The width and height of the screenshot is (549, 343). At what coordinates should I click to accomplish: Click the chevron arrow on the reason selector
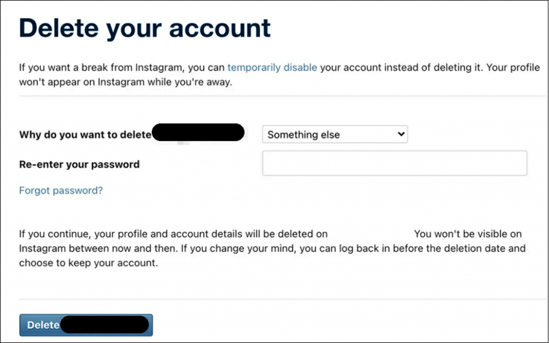[400, 134]
